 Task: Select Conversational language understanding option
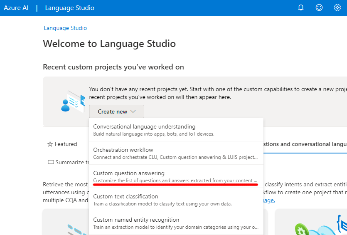(x=176, y=130)
